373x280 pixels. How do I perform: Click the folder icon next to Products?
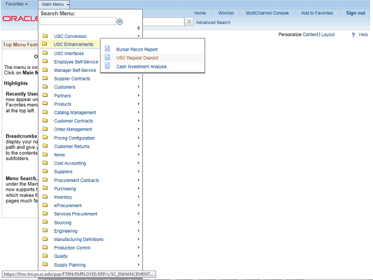[45, 104]
